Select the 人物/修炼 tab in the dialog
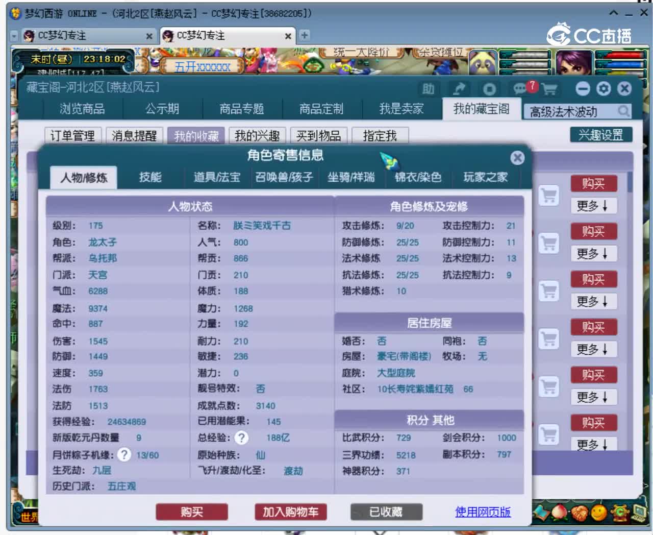 point(84,177)
